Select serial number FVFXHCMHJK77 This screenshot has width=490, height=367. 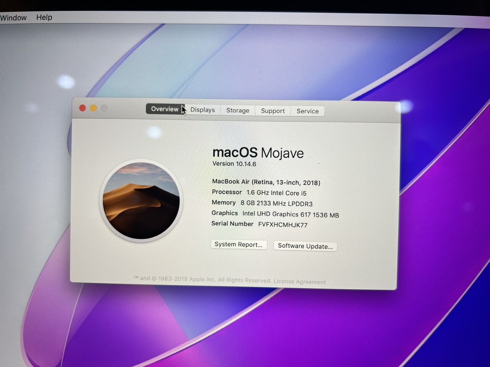[283, 225]
